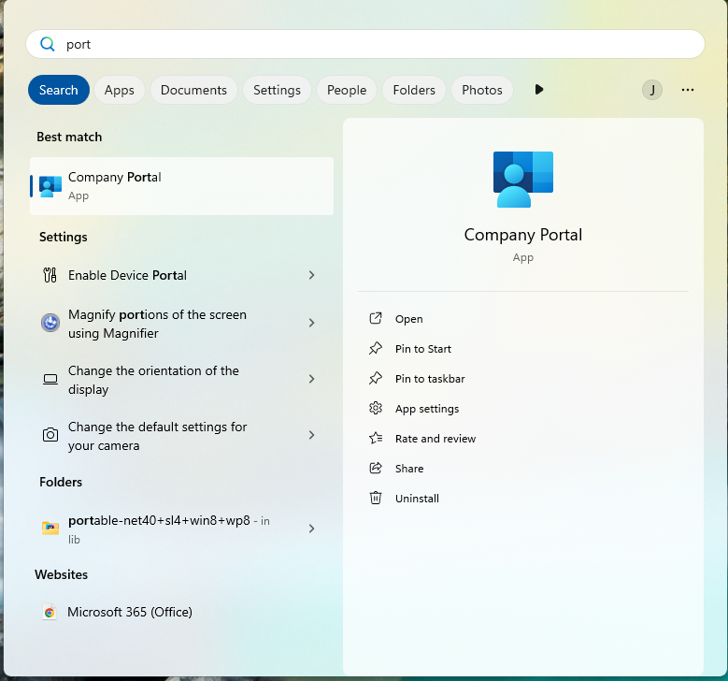Open App settings label for Company Portal
This screenshot has height=681, width=728.
pyautogui.click(x=427, y=409)
